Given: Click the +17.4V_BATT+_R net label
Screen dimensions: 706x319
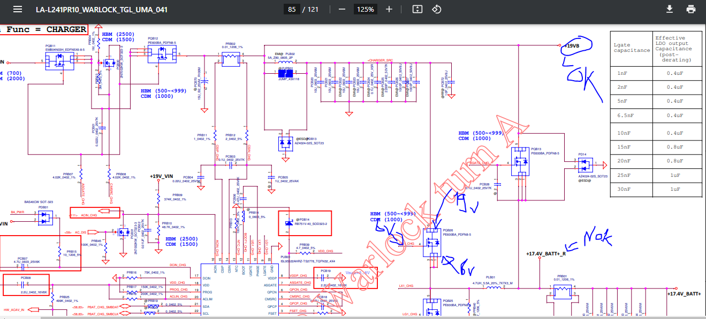Looking at the screenshot, I should tap(545, 253).
